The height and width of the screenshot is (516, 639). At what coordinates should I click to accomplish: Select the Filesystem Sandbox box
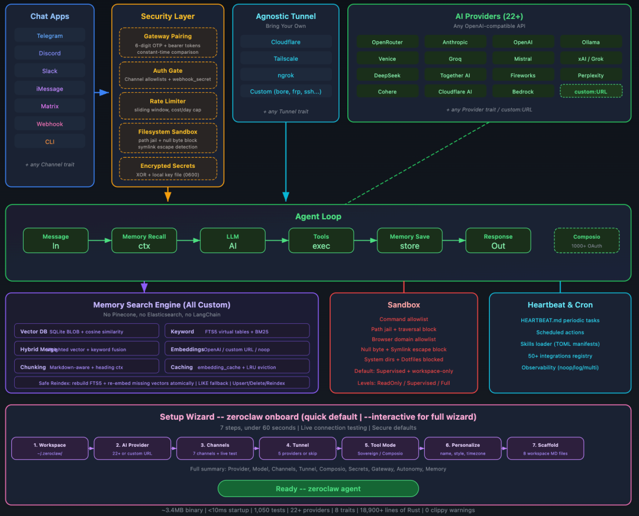pyautogui.click(x=168, y=138)
